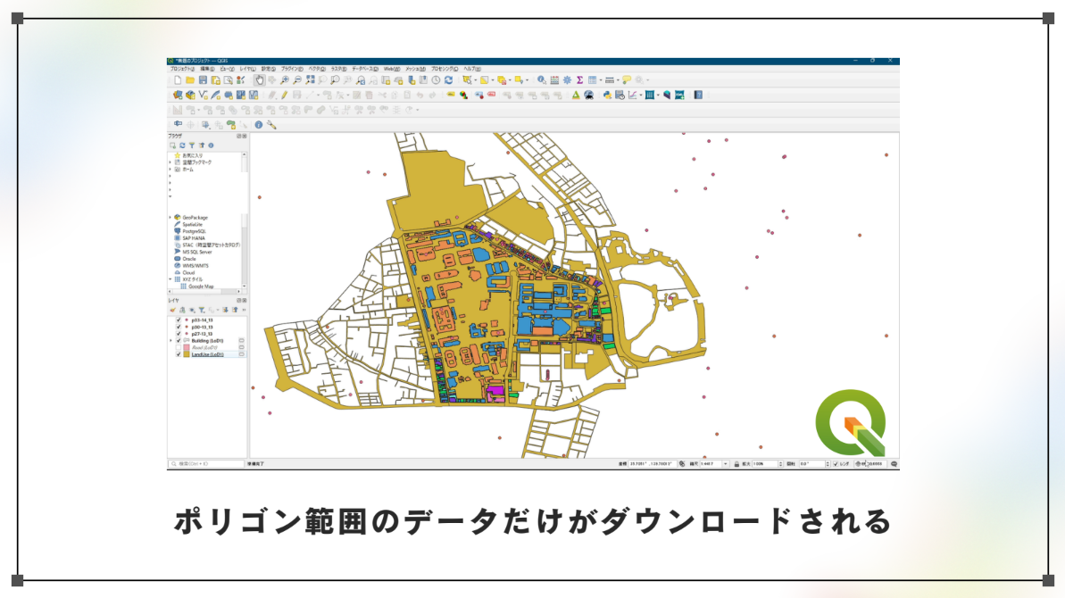The image size is (1065, 598).
Task: Select the Identify Features tool
Action: (541, 80)
